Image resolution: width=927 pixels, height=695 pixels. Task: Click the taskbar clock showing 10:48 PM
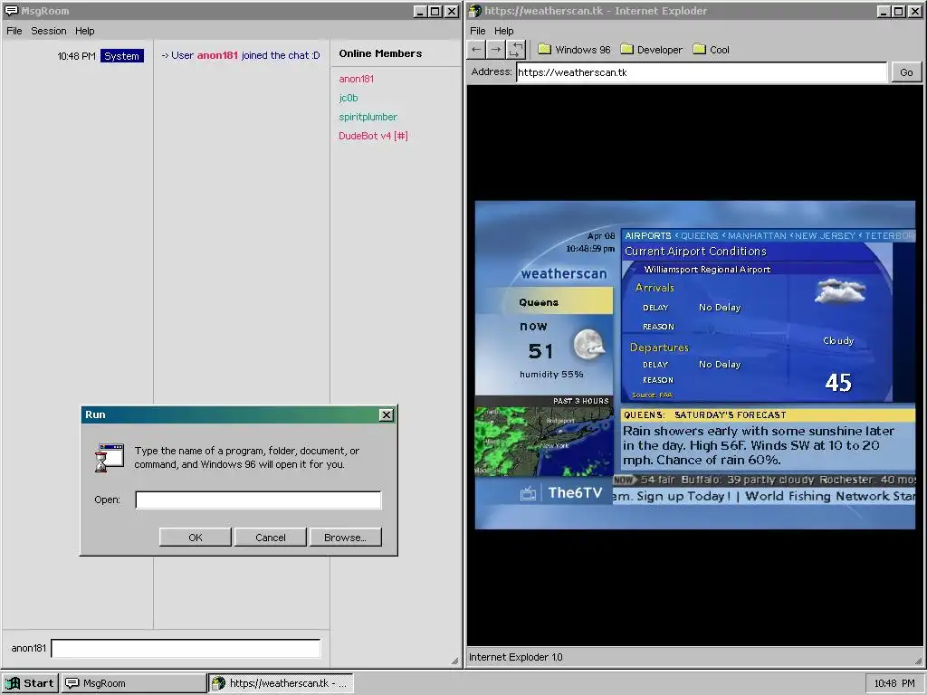(x=894, y=683)
